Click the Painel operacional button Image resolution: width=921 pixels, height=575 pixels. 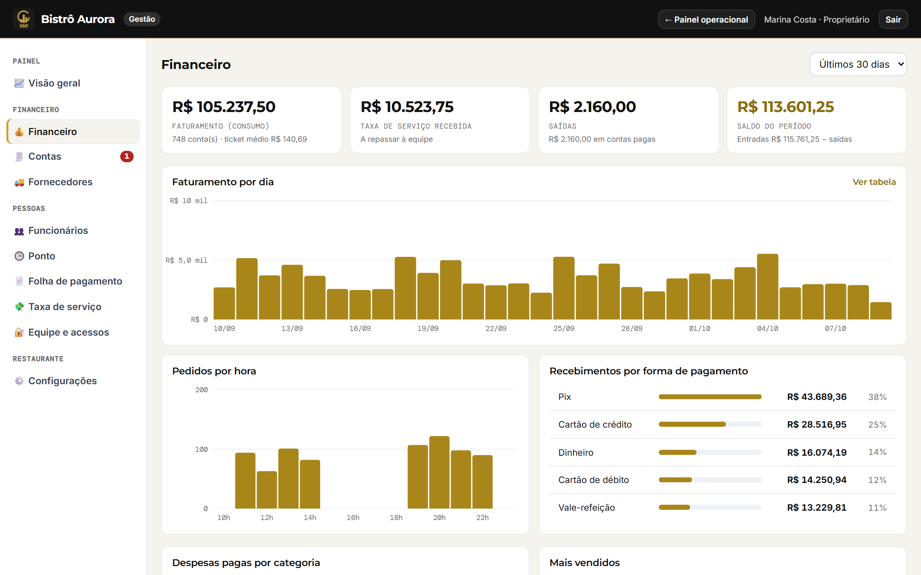(706, 20)
